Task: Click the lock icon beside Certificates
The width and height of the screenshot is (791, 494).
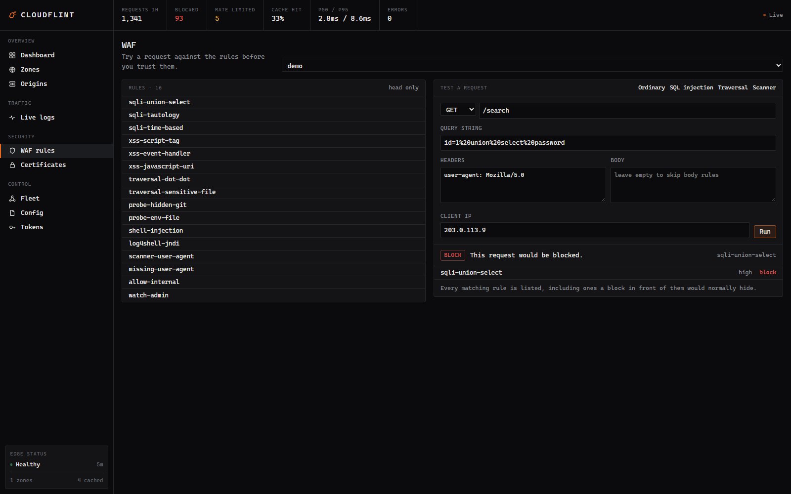Action: click(12, 165)
